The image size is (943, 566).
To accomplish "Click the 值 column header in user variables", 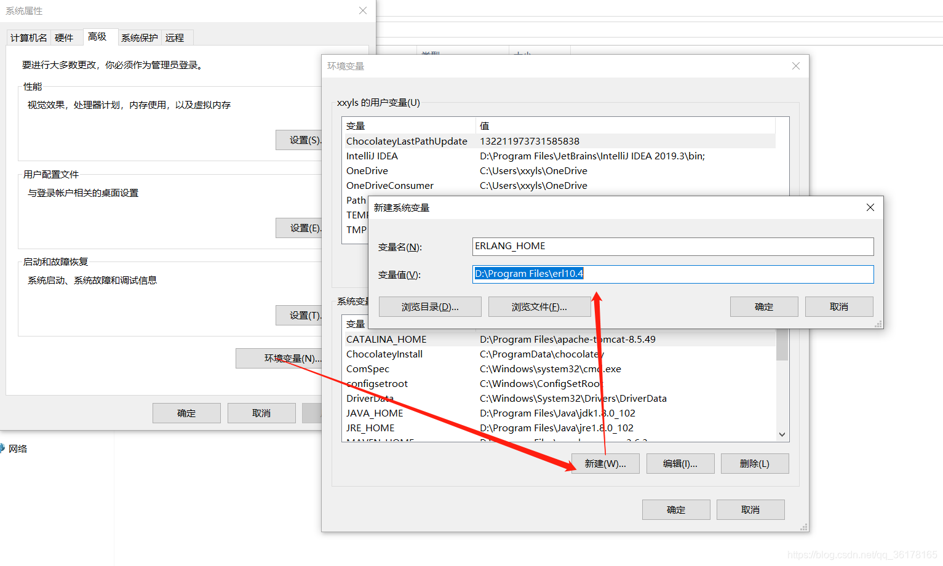I will click(626, 126).
